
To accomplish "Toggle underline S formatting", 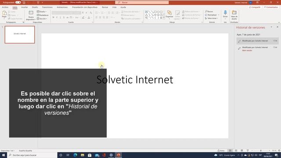I will tap(61, 18).
